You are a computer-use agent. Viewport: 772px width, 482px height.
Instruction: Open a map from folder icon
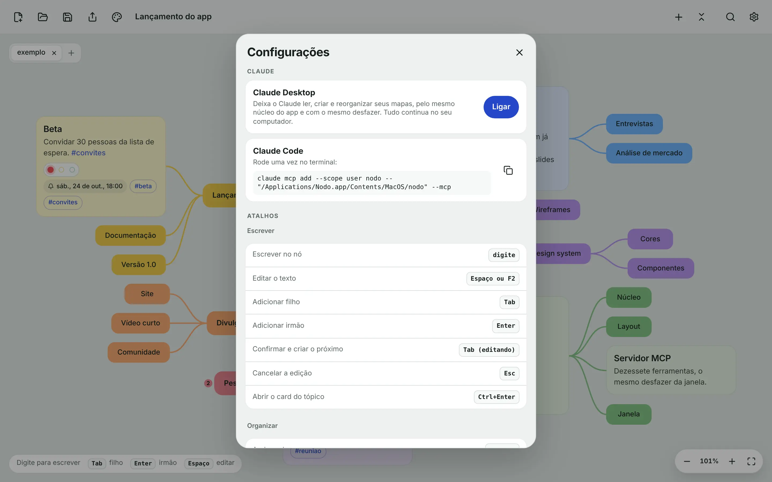(x=43, y=17)
